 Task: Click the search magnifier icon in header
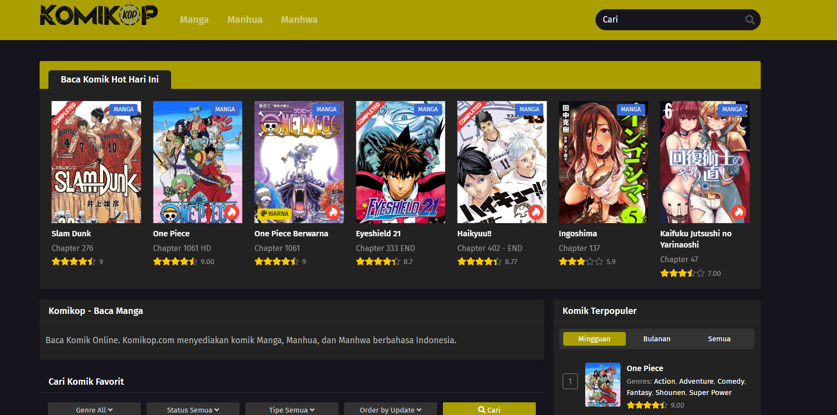tap(749, 20)
